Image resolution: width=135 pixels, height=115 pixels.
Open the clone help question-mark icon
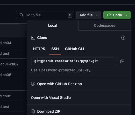pos(123,38)
